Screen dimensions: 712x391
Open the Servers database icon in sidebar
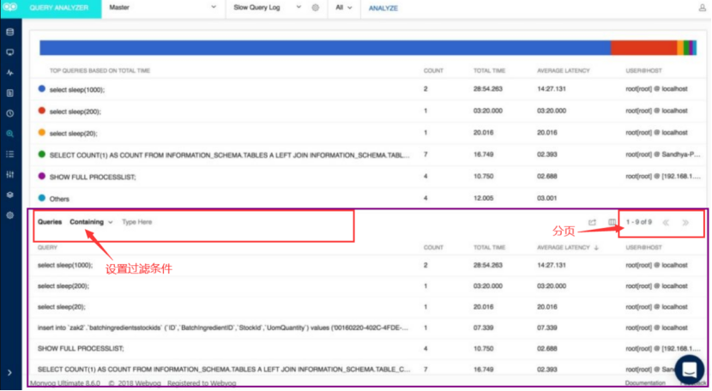click(x=9, y=33)
